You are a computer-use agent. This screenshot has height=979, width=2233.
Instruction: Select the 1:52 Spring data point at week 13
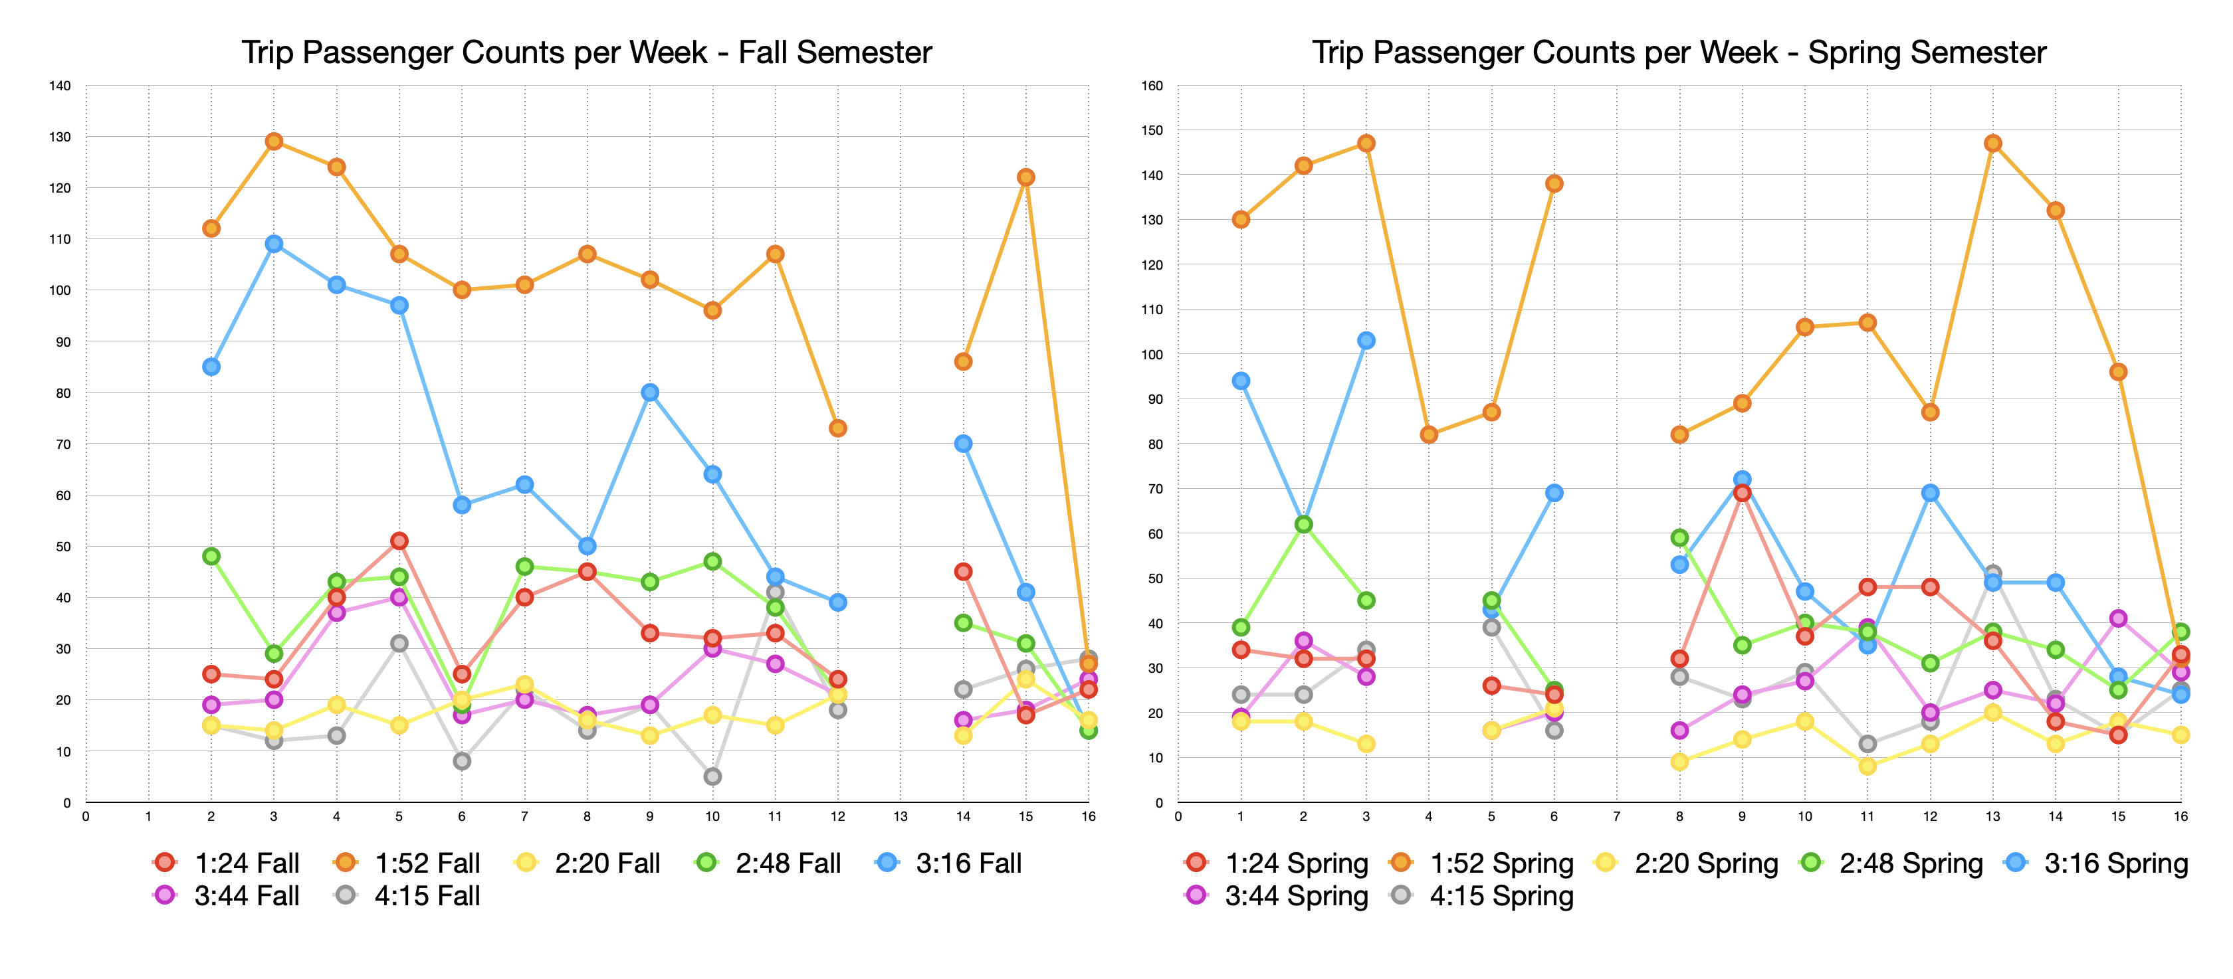1993,143
